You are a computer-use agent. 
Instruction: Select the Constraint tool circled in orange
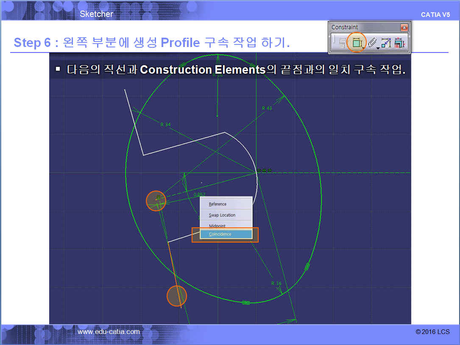tap(356, 42)
